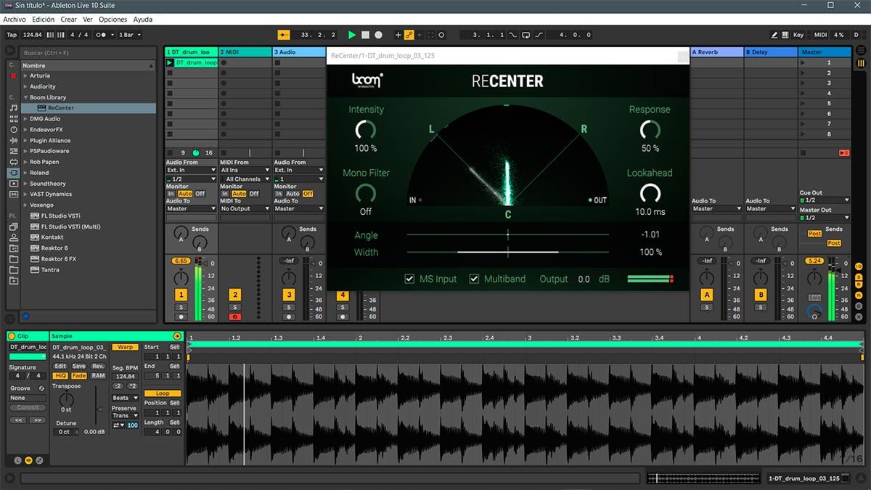This screenshot has width=871, height=490.
Task: Click the Add Folder icon in Places
Action: (13, 280)
